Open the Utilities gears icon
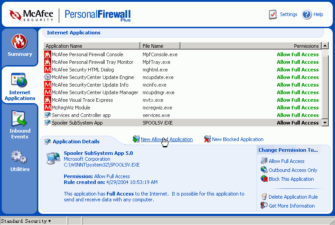 pyautogui.click(x=20, y=157)
